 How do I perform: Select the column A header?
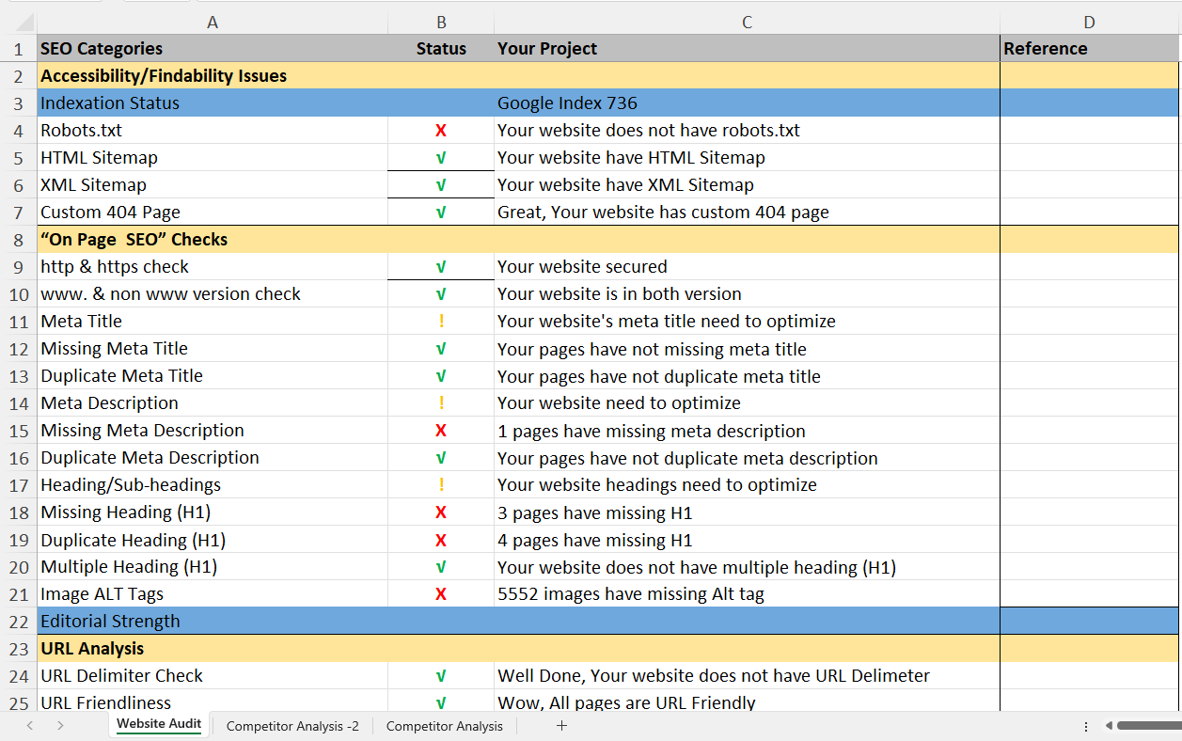pyautogui.click(x=213, y=21)
